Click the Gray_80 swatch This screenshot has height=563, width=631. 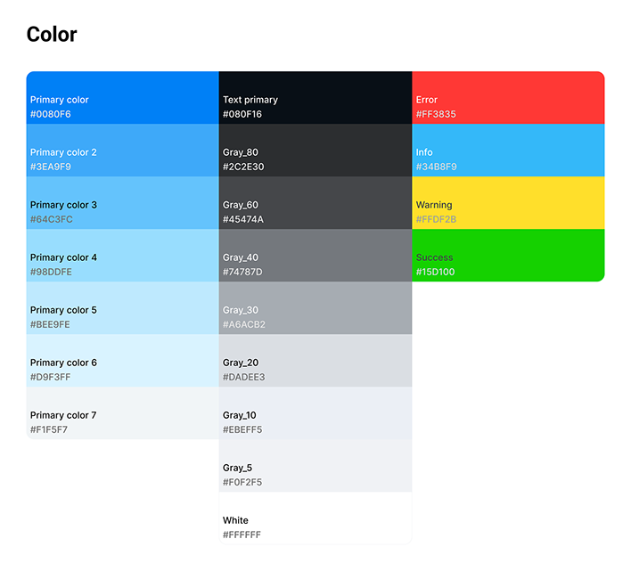pos(315,151)
